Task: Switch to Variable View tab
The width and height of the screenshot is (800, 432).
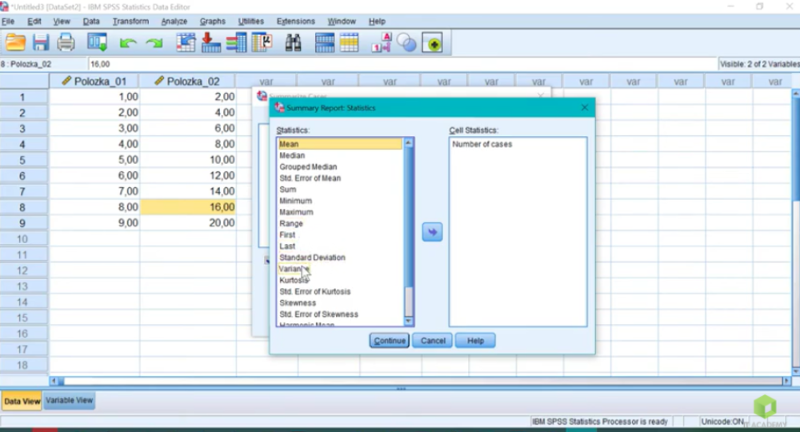Action: 70,401
